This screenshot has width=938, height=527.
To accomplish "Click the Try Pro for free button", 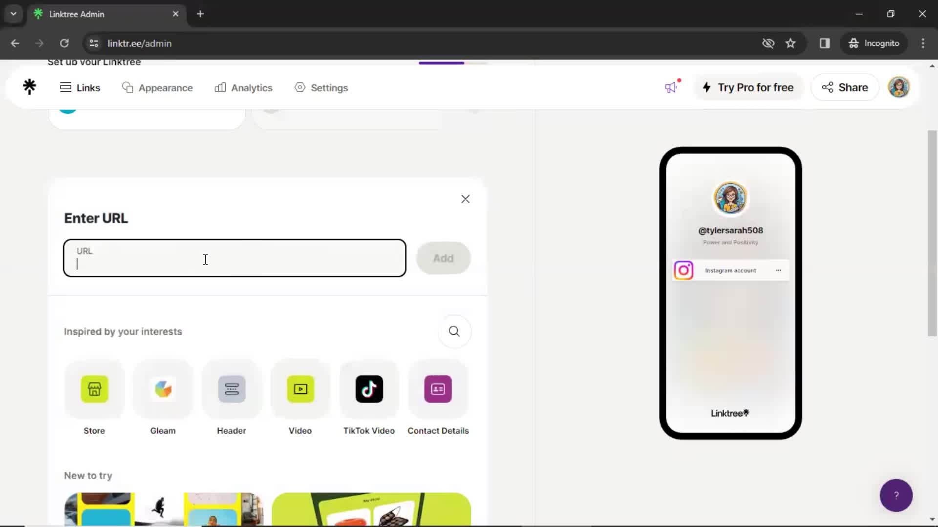I will point(748,87).
